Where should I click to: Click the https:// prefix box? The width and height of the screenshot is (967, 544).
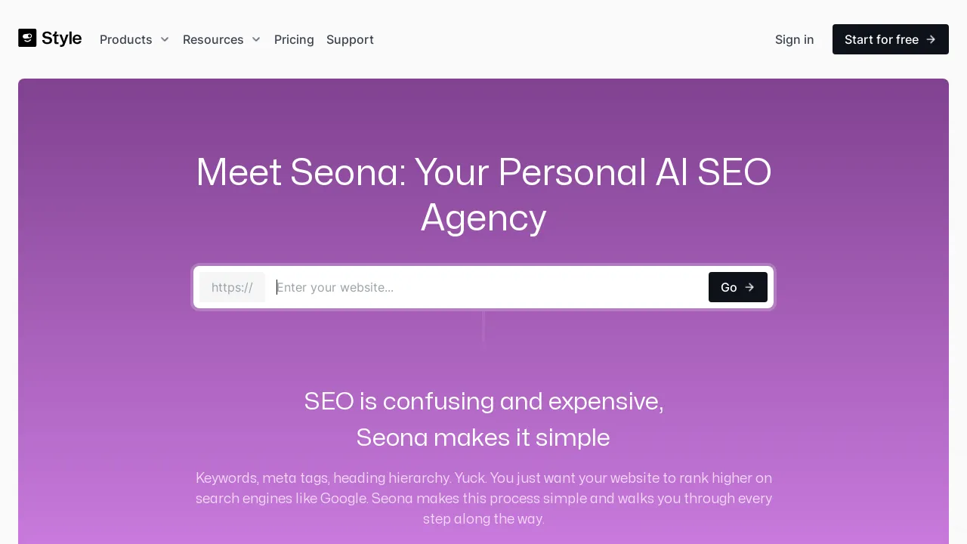(x=232, y=287)
